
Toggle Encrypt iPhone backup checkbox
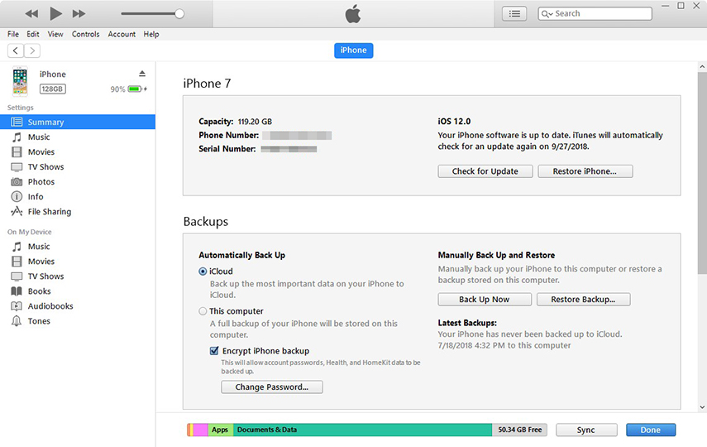coord(214,350)
